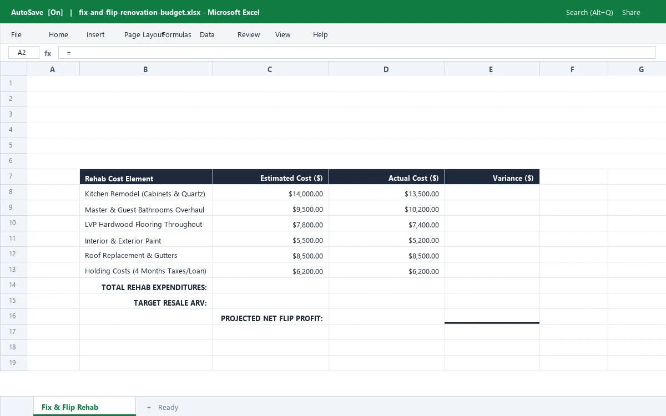Add a new sheet with plus icon
The width and height of the screenshot is (666, 416).
point(149,407)
